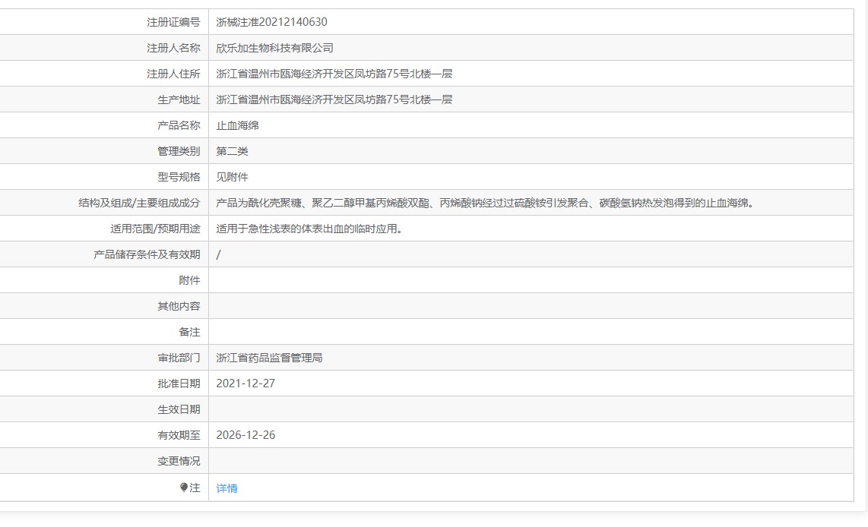The width and height of the screenshot is (868, 527).
Task: Click the 注册证编号 label
Action: 173,22
